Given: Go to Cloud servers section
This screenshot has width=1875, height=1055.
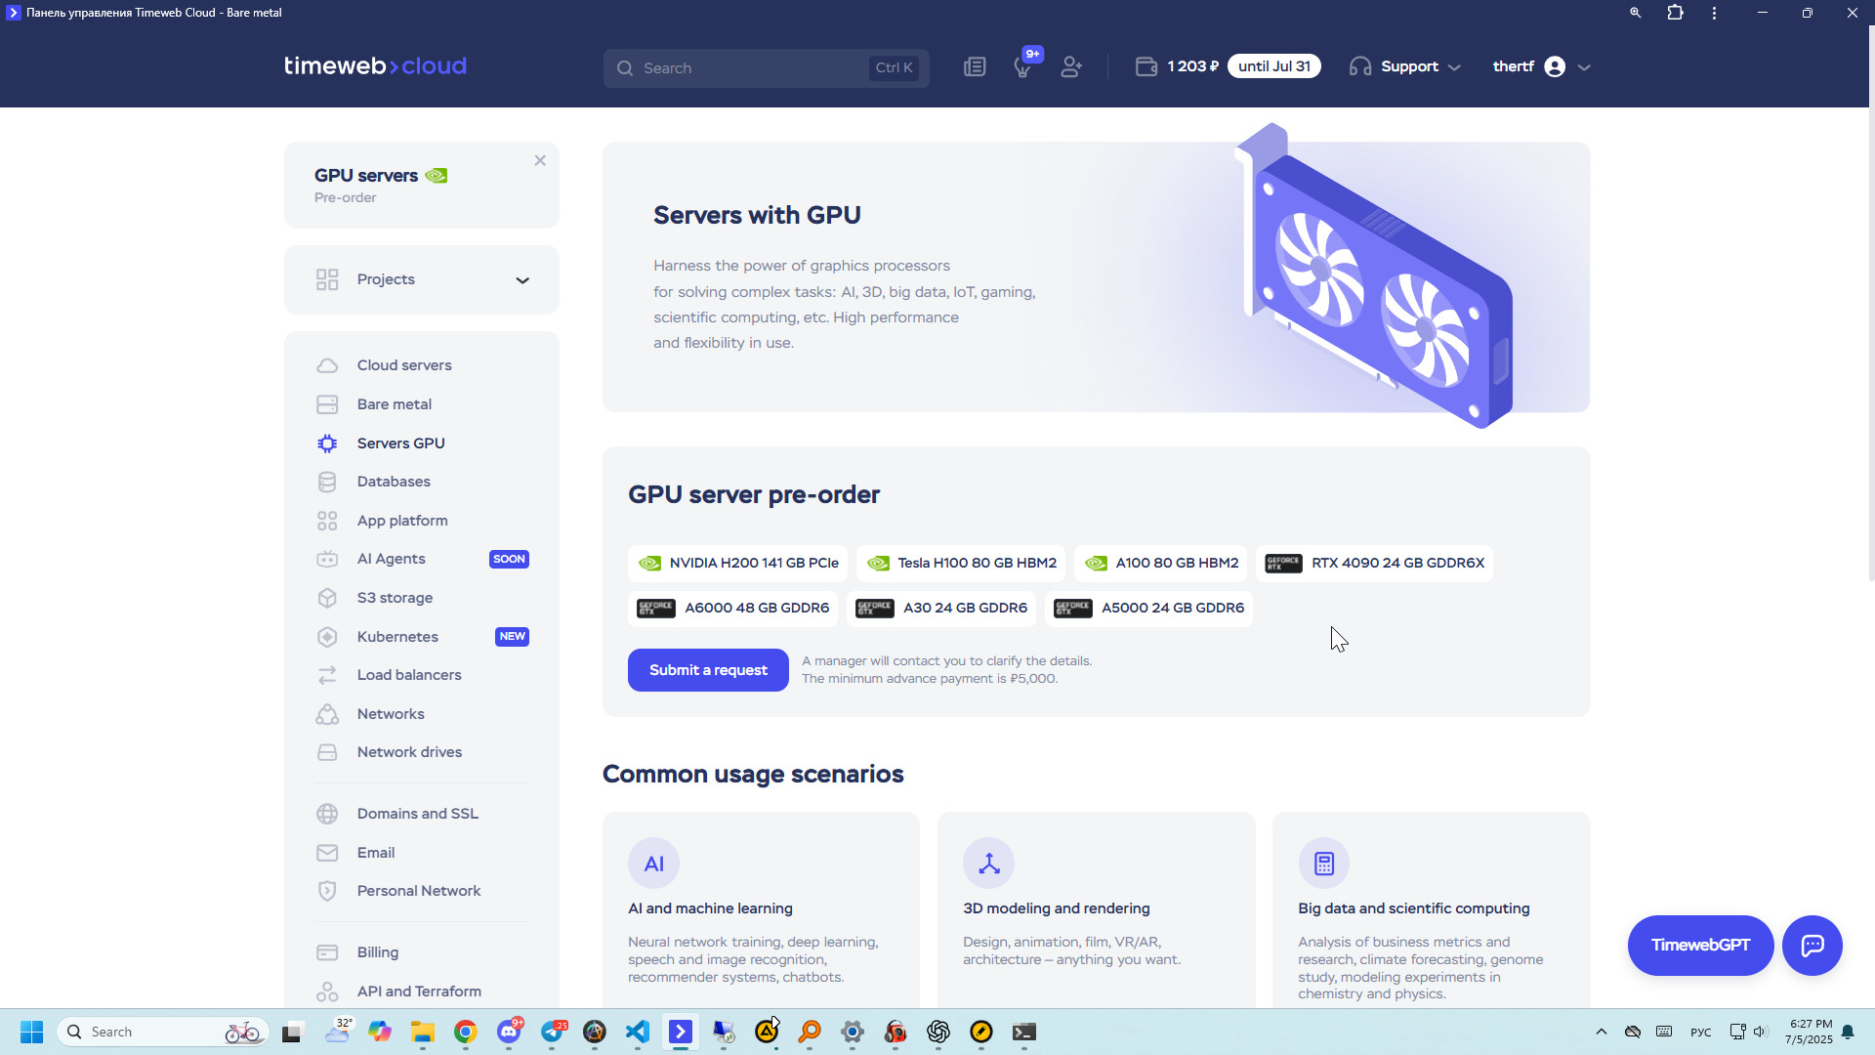Looking at the screenshot, I should 403,365.
